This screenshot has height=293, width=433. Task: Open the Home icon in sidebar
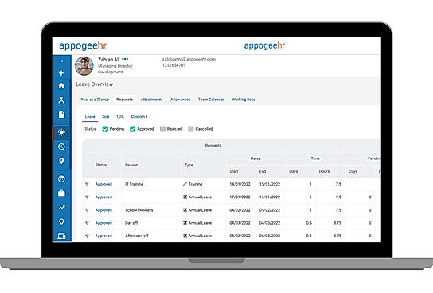coord(61,86)
